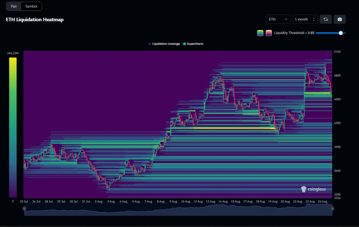The height and width of the screenshot is (227, 359).
Task: Click the right handle of the time navigator
Action: click(332, 208)
